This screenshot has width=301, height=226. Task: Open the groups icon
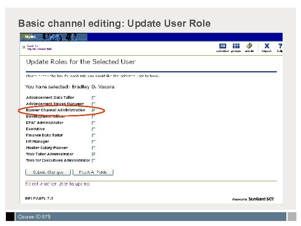236,46
